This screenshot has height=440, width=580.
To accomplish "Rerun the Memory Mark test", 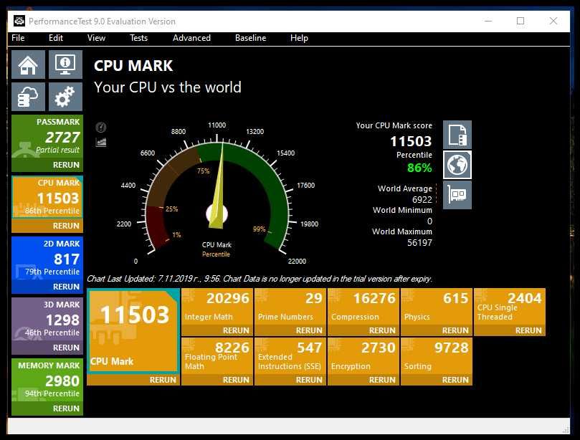I will [x=47, y=408].
